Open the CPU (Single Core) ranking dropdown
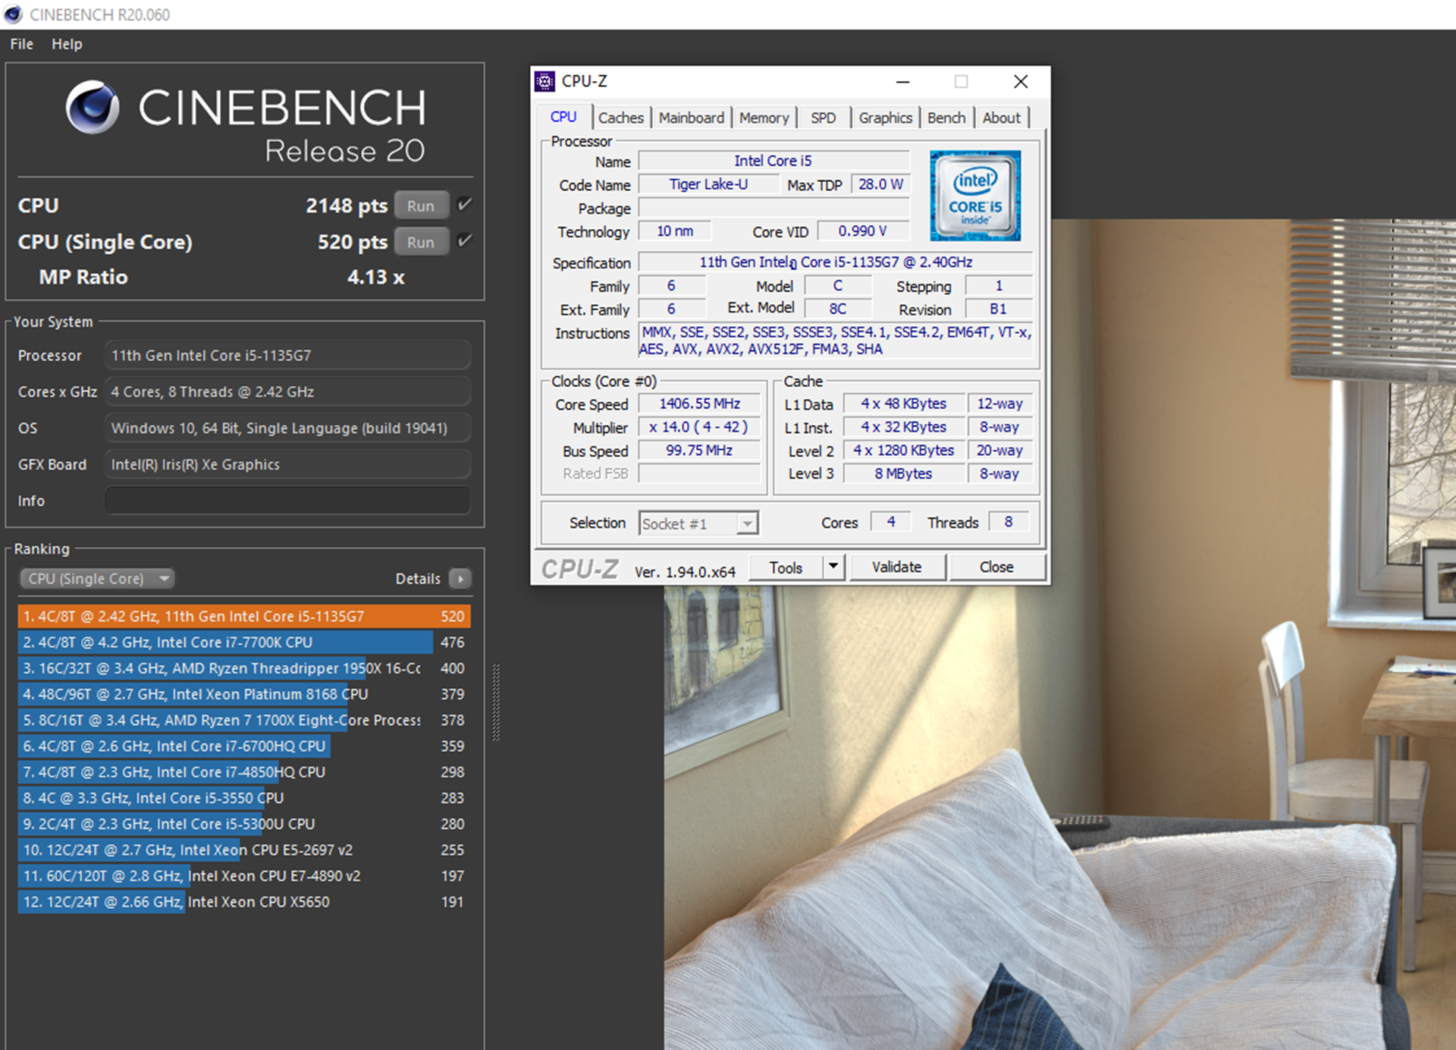 coord(97,579)
